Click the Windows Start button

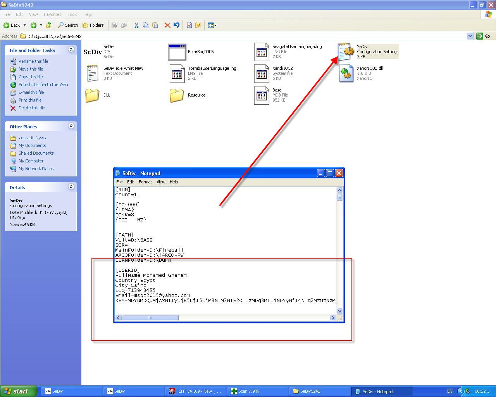19,391
